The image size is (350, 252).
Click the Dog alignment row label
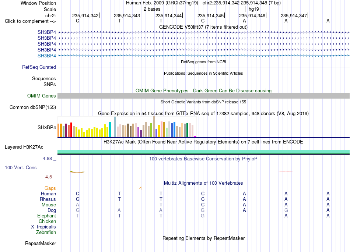click(52, 210)
